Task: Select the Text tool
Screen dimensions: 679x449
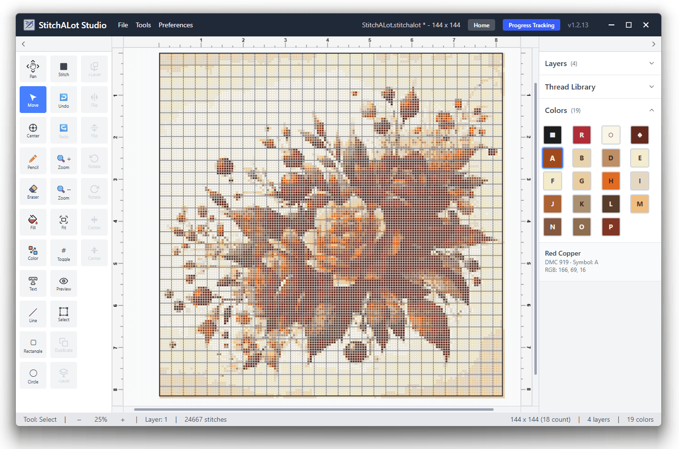Action: (x=33, y=283)
